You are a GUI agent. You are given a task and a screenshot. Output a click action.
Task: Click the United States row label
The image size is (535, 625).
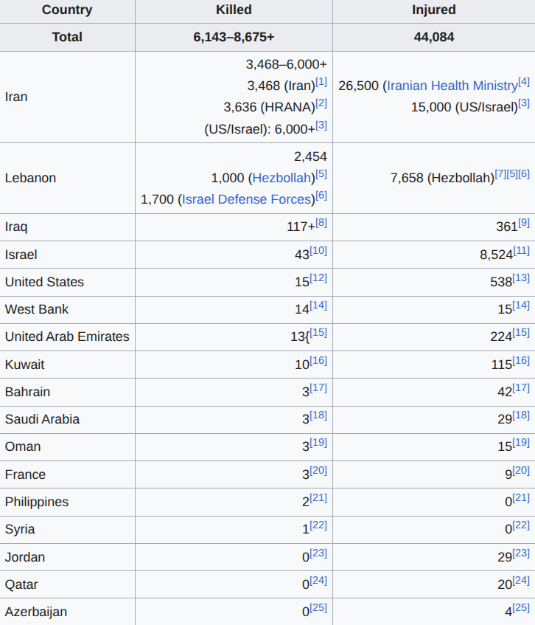44,282
